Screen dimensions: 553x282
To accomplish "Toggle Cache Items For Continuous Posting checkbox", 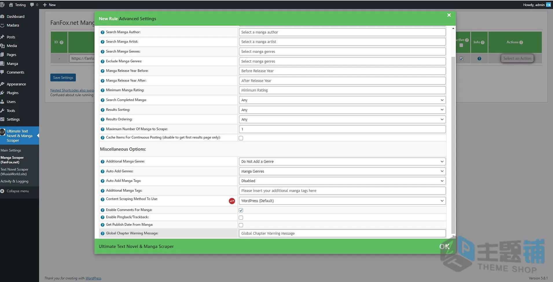I will coord(241,138).
